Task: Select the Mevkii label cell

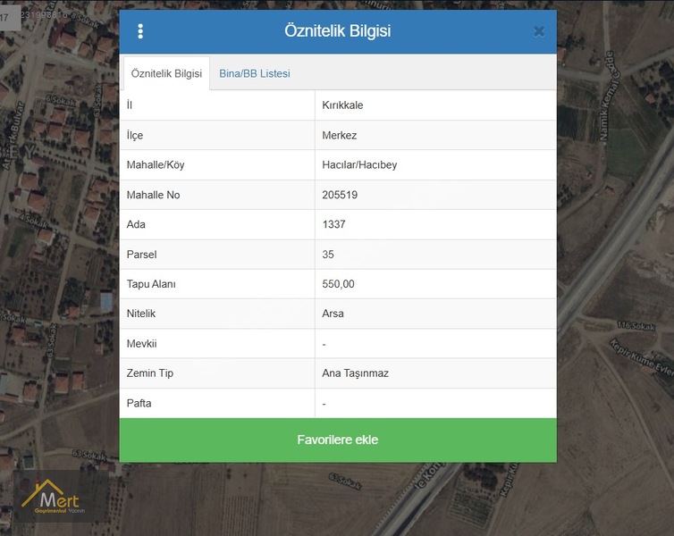Action: 141,344
